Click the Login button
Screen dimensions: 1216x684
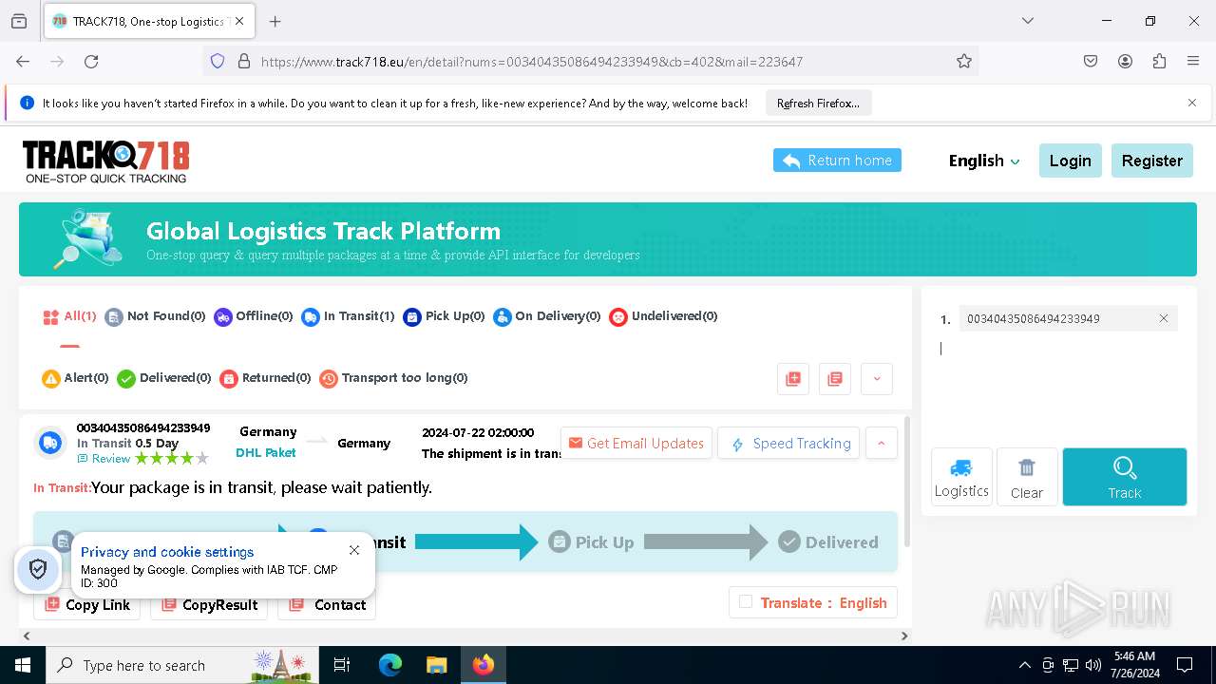pyautogui.click(x=1070, y=161)
